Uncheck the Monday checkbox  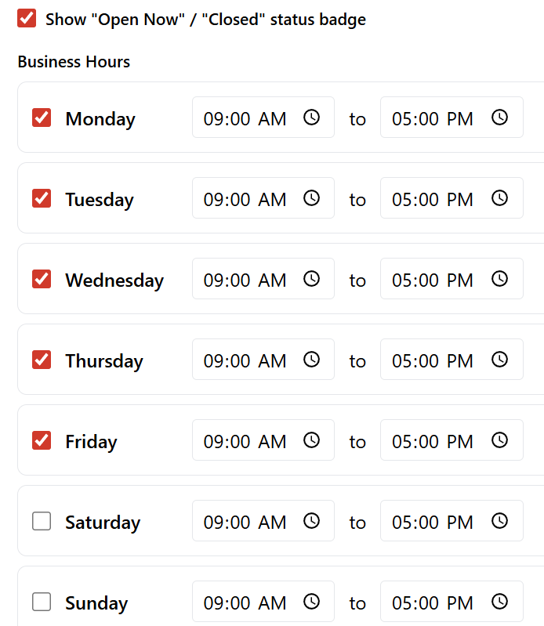point(42,118)
